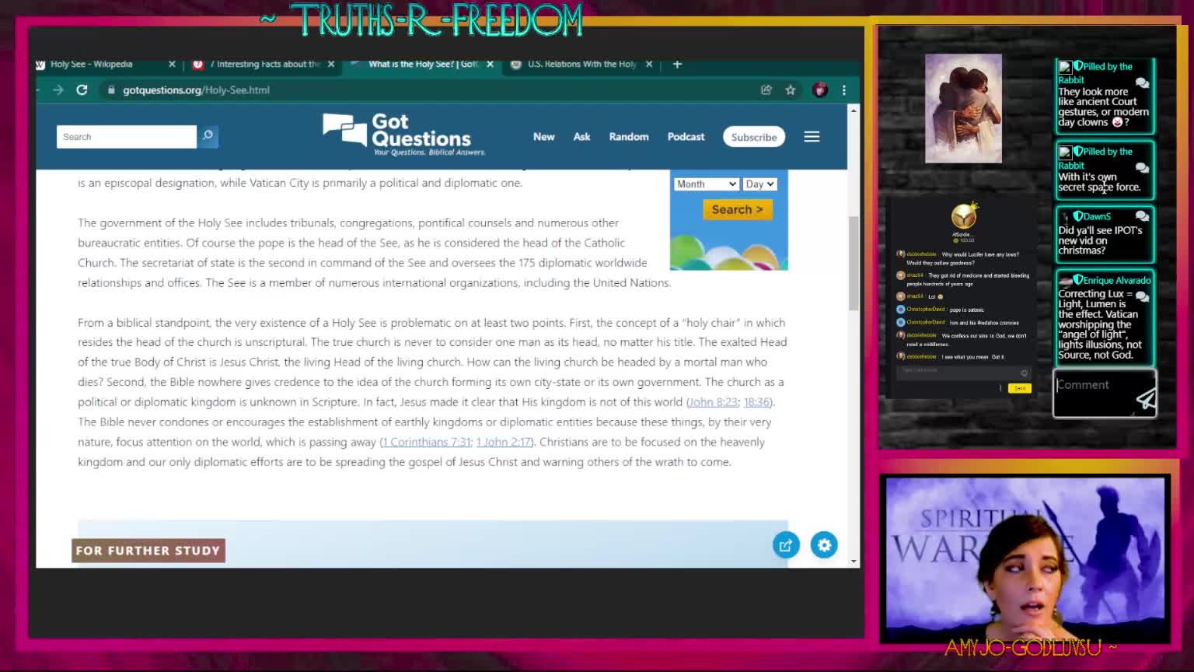
Task: Open the 18:36 verse link
Action: tap(756, 402)
